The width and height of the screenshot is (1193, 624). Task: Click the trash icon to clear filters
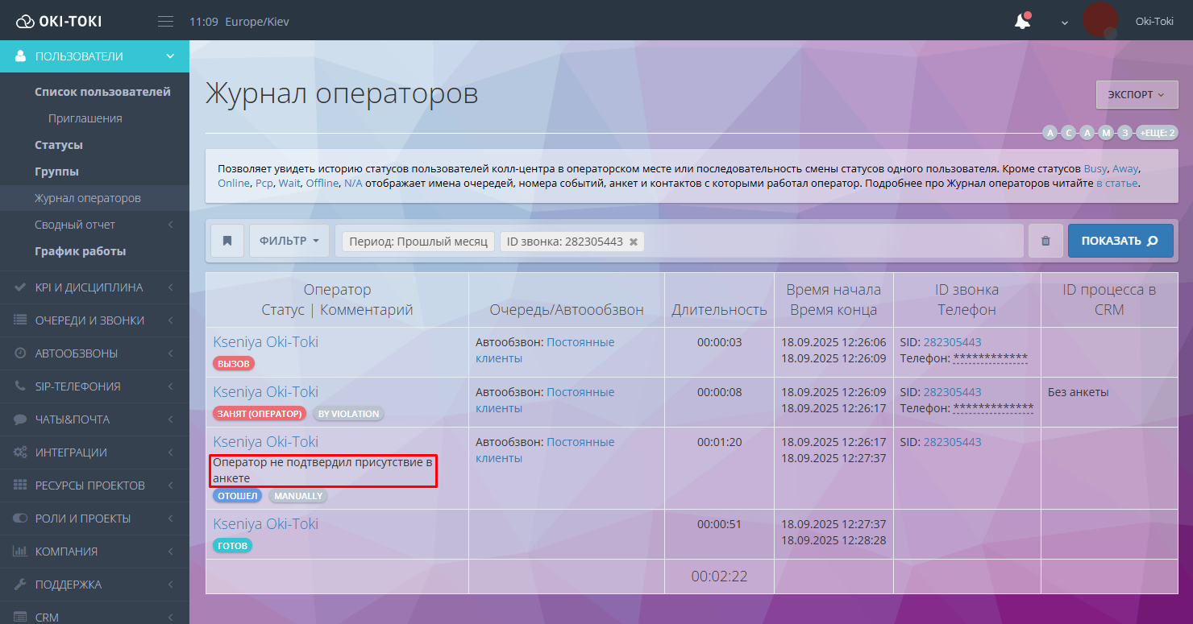click(x=1045, y=241)
